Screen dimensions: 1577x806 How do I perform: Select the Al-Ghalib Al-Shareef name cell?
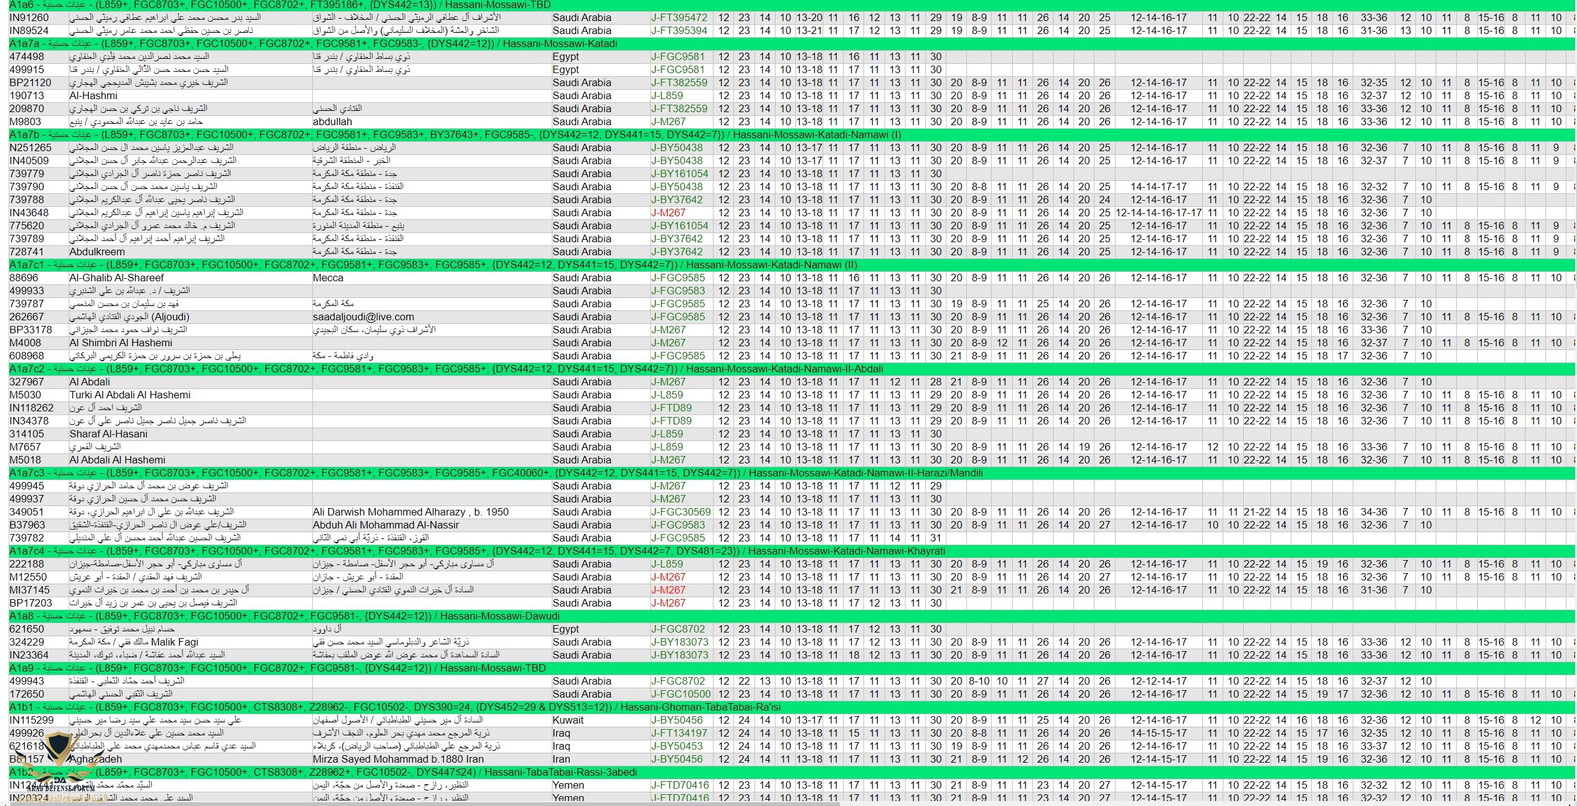point(116,278)
